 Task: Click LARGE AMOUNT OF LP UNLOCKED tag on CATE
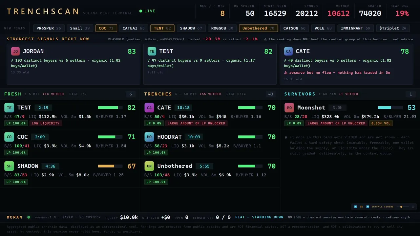[197, 124]
